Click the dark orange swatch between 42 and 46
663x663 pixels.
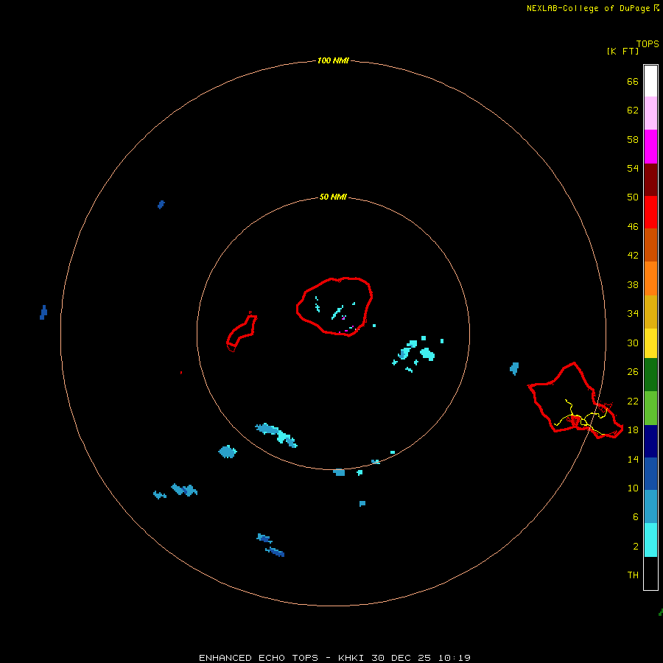pyautogui.click(x=650, y=245)
